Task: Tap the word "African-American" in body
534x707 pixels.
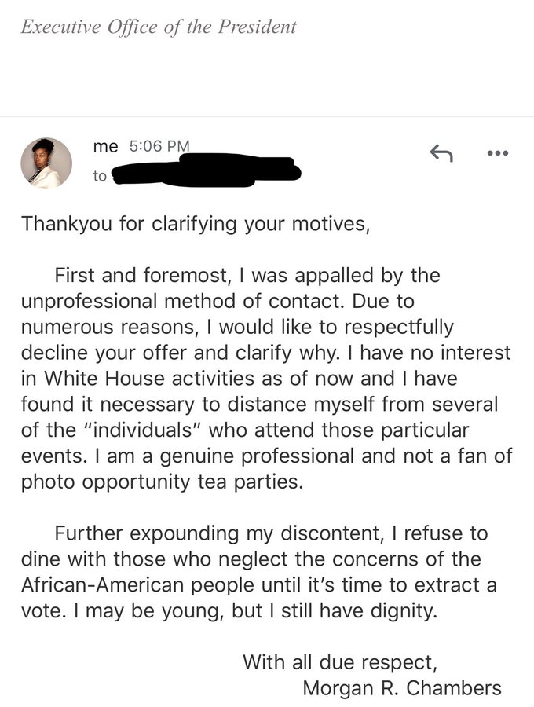Action: pyautogui.click(x=103, y=584)
